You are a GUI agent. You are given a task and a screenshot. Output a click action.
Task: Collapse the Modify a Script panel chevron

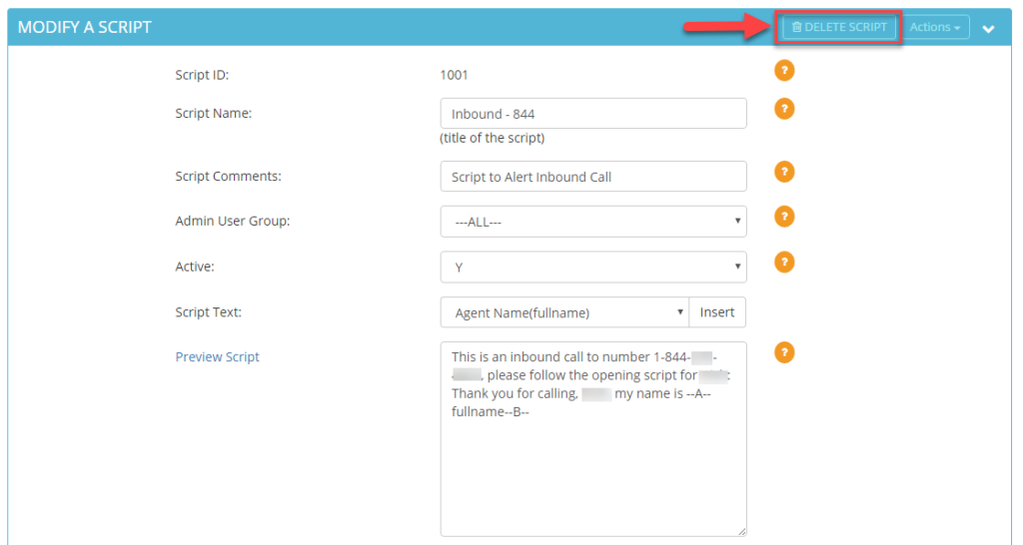click(x=988, y=29)
